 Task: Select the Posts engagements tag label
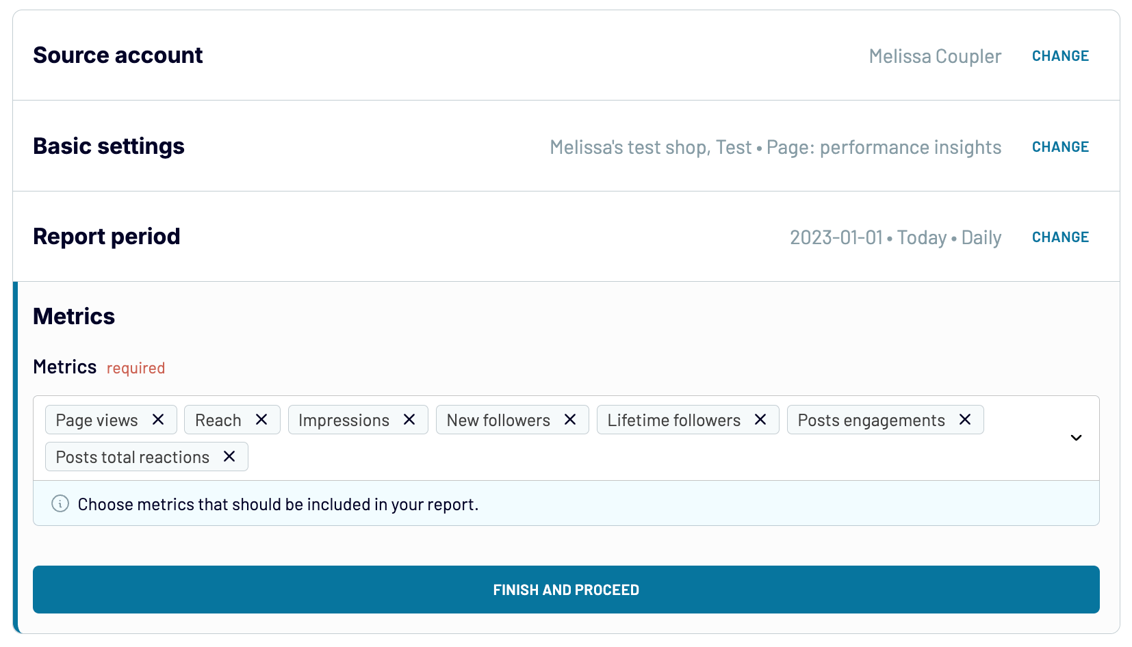tap(871, 420)
